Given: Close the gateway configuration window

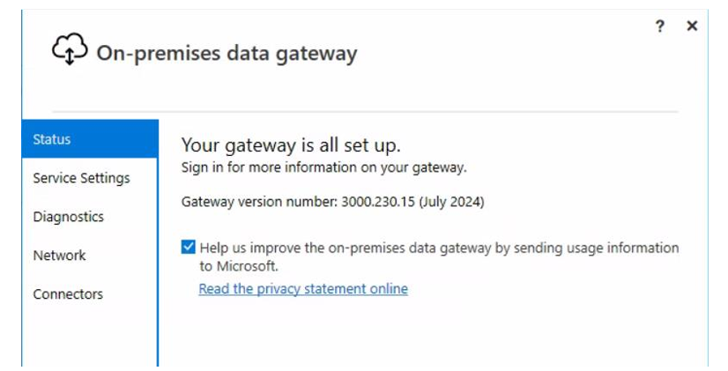Looking at the screenshot, I should (x=692, y=26).
